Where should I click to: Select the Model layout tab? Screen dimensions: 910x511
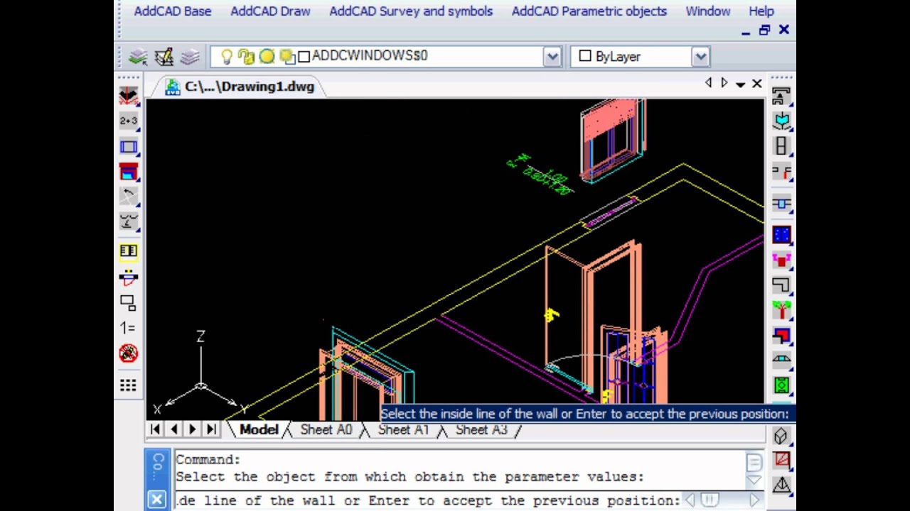click(259, 429)
